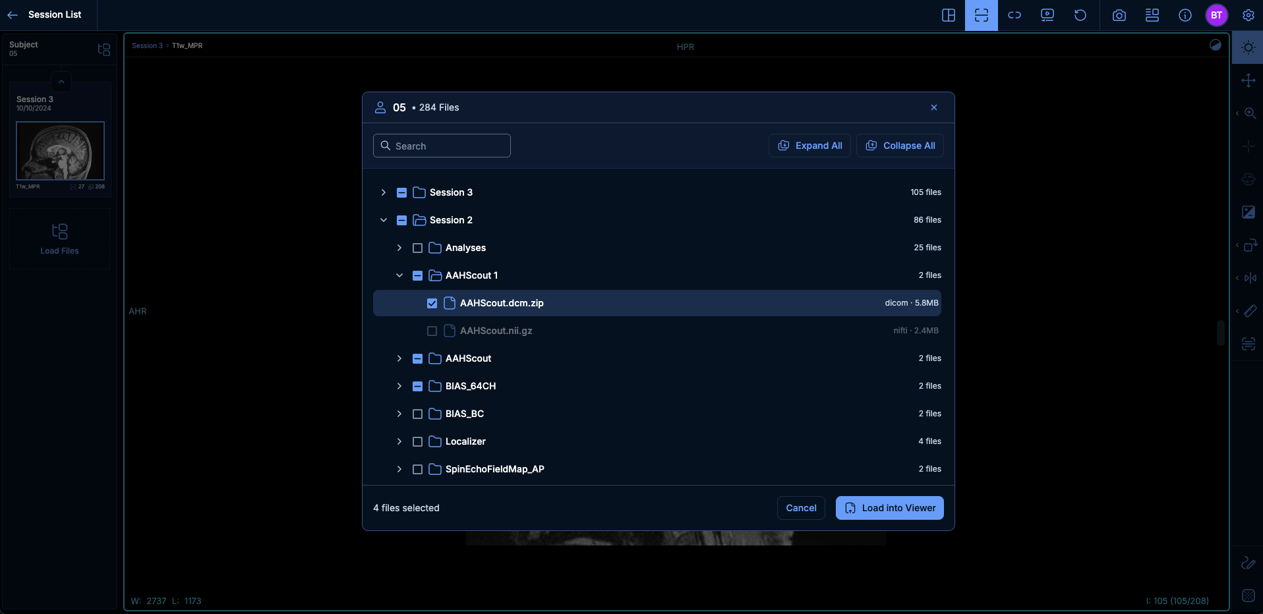The image size is (1263, 614).
Task: Click the '284 Files' header text
Action: (439, 107)
